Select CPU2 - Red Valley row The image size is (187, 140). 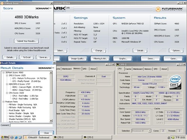click(x=25, y=99)
